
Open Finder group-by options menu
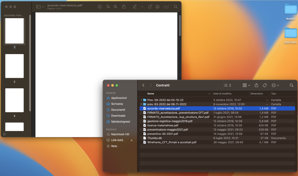pyautogui.click(x=246, y=85)
